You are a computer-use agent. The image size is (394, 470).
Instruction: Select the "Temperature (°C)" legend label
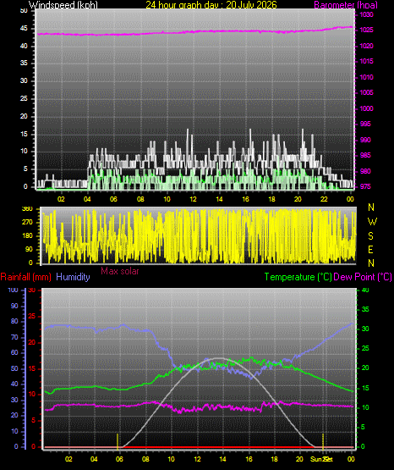click(298, 277)
